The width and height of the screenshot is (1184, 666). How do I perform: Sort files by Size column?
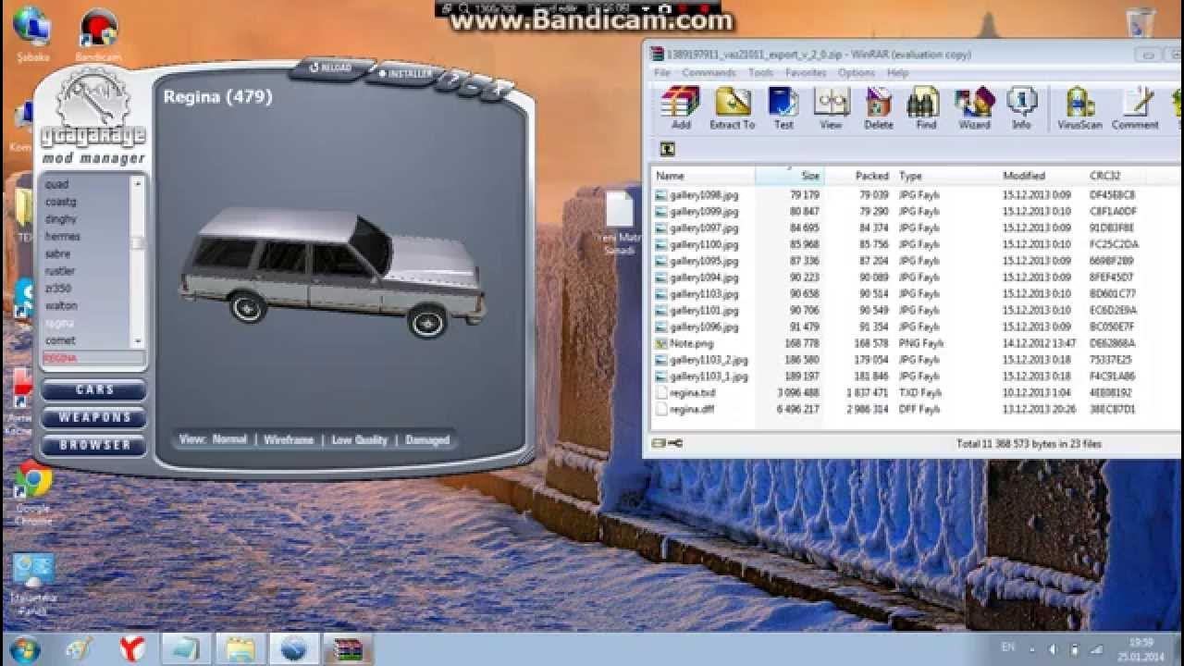pos(790,176)
